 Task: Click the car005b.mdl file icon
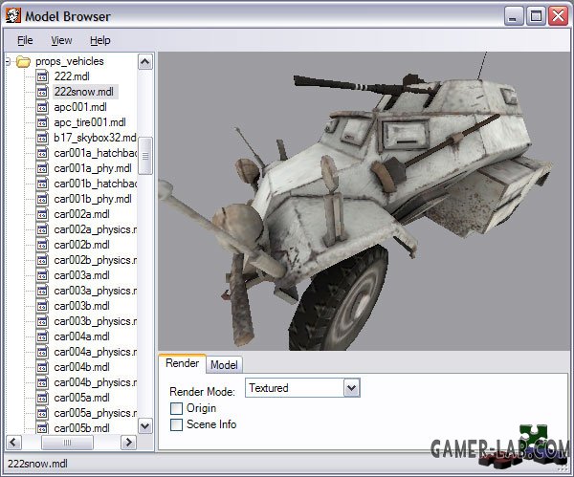[x=42, y=428]
